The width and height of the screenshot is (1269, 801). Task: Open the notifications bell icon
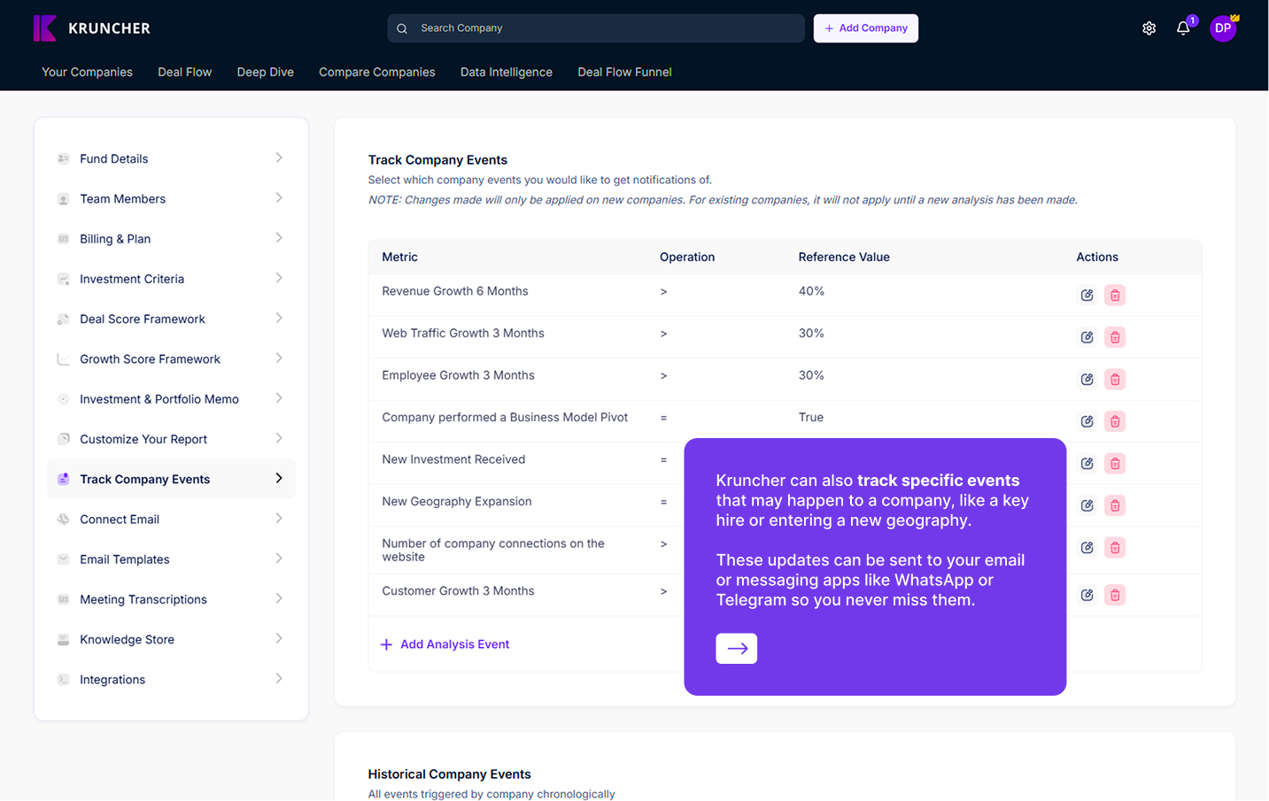click(x=1183, y=28)
